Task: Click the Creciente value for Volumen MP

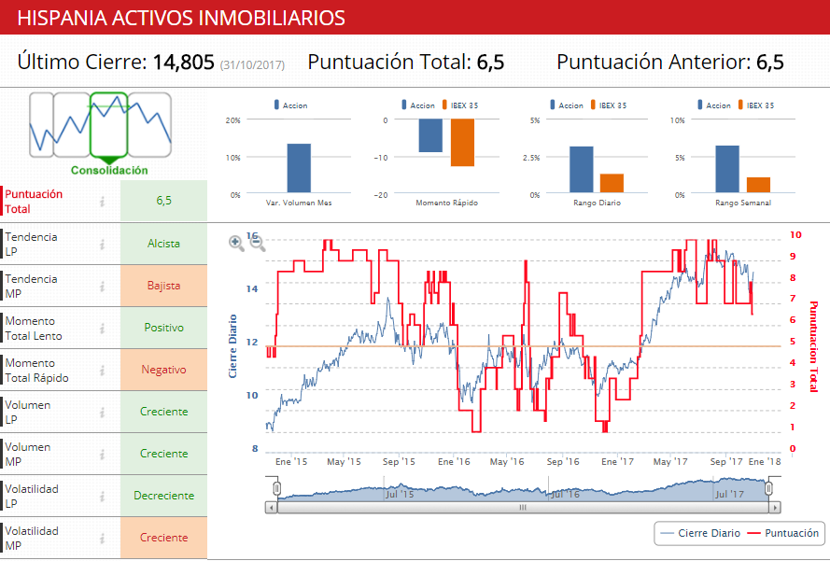Action: tap(163, 454)
